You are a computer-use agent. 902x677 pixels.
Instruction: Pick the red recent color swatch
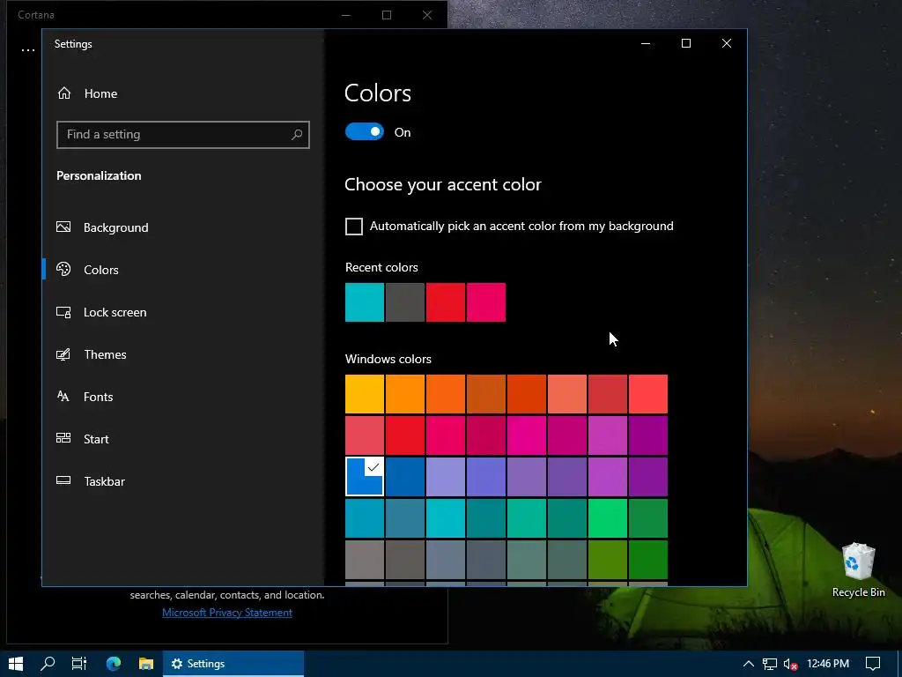446,302
